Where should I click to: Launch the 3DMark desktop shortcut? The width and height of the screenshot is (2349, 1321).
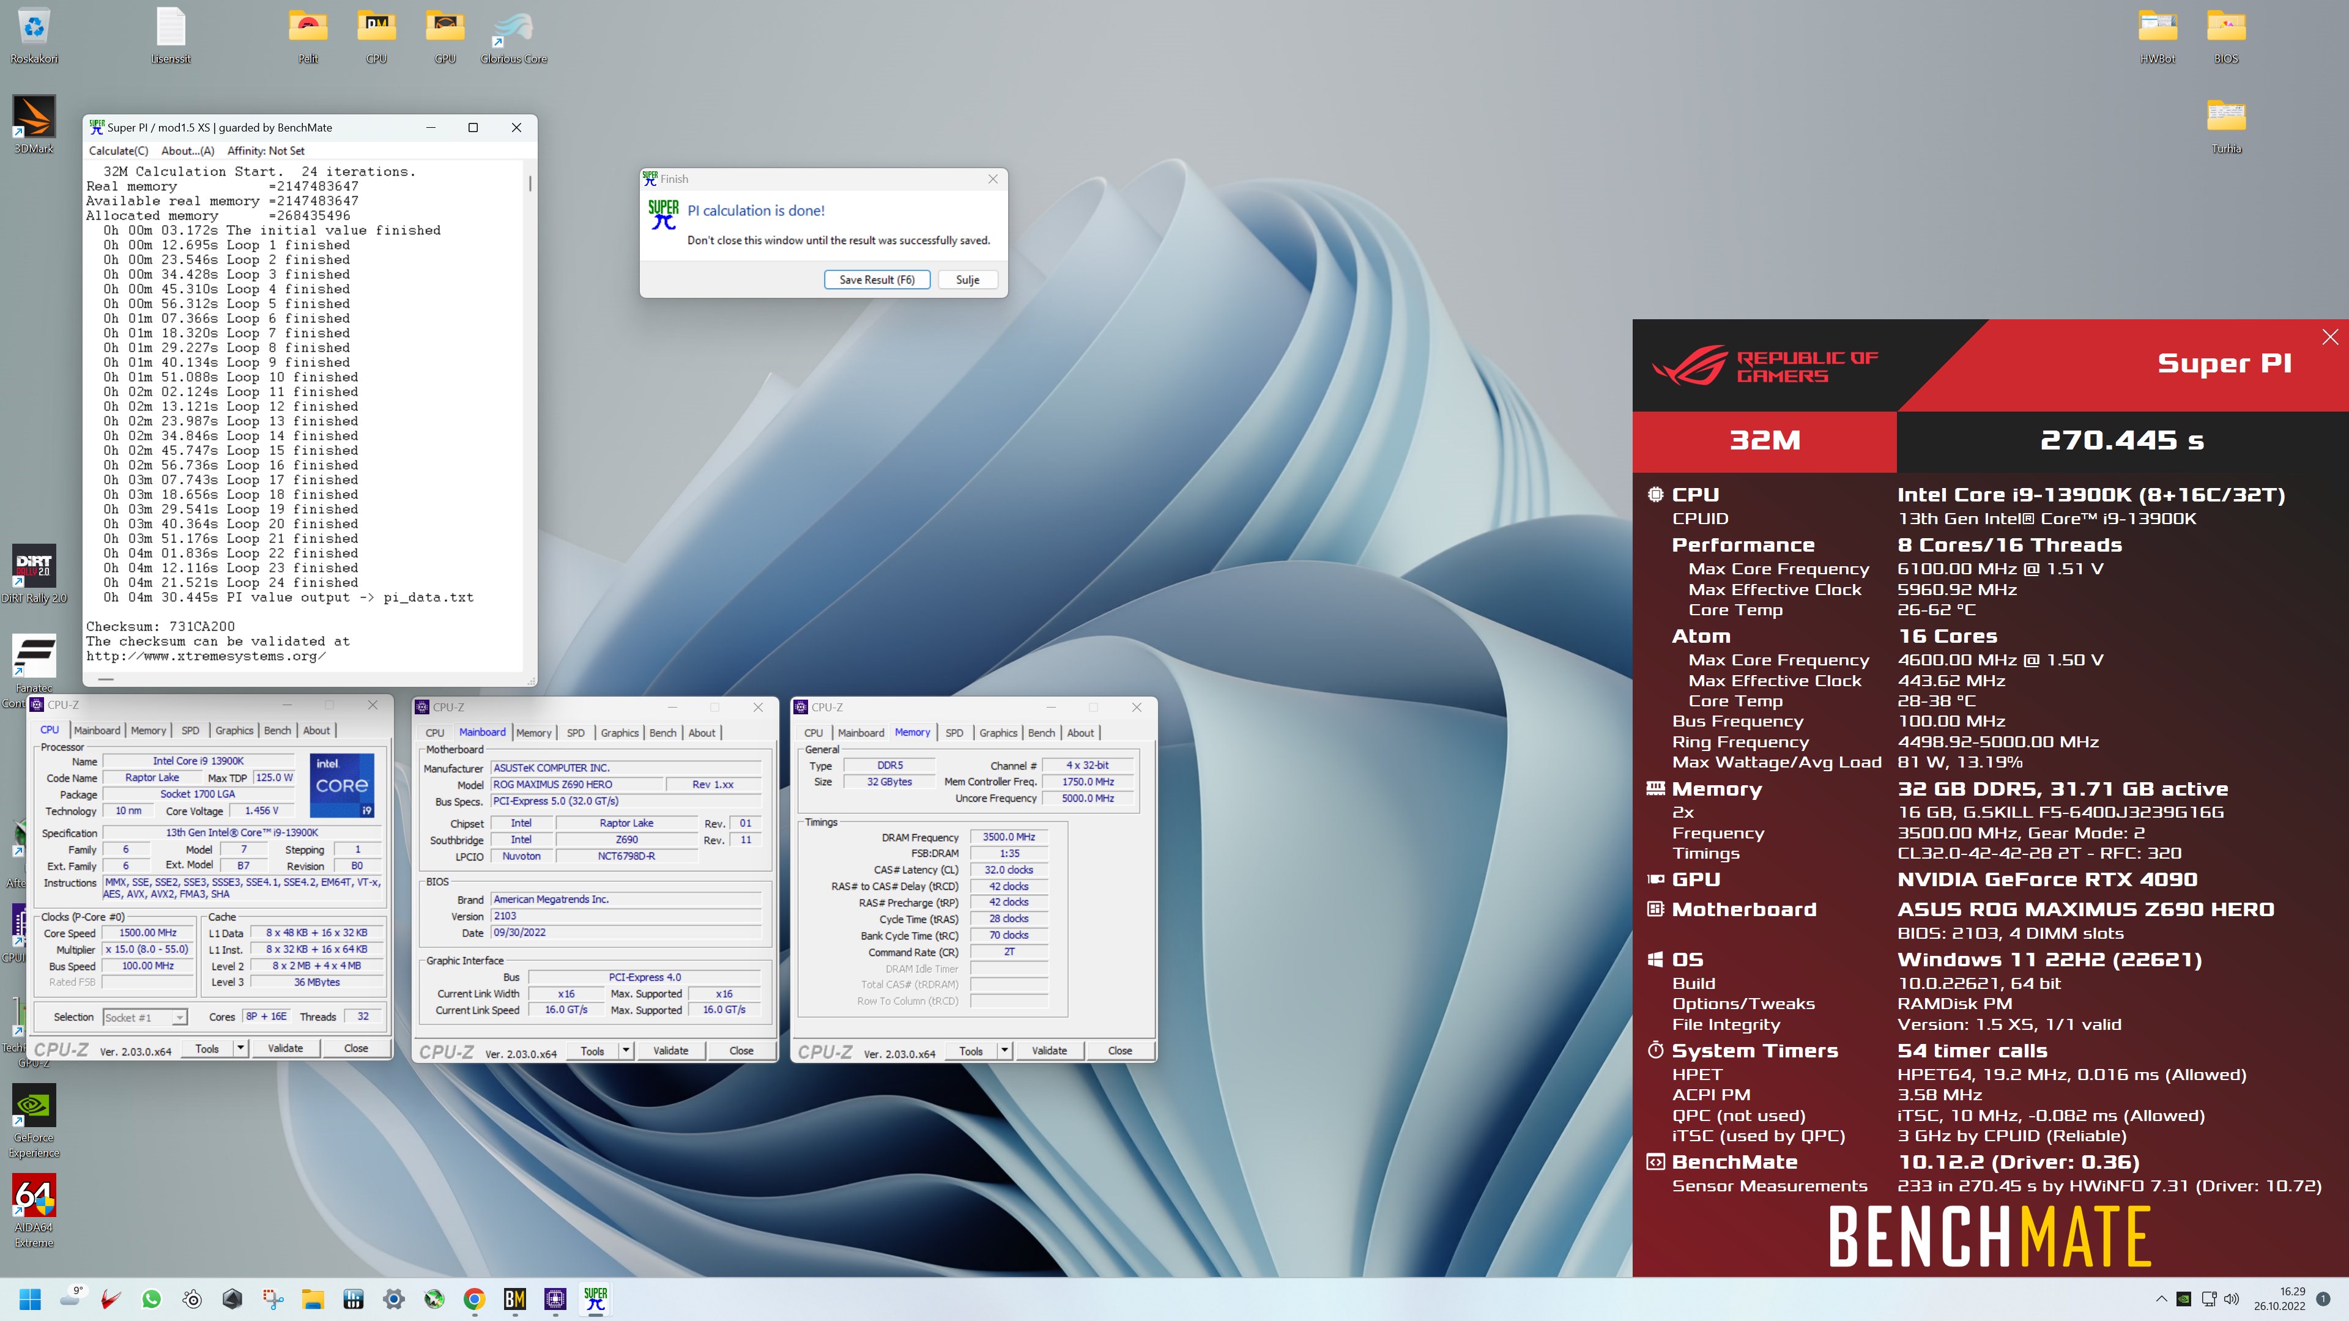click(34, 125)
